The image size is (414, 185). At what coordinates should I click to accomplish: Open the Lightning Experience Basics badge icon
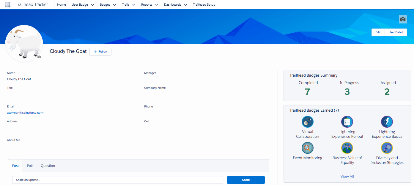387,122
